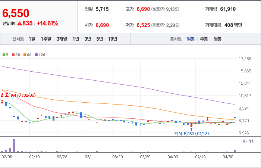Click the red up-triangle change icon
Screen dimensions: 261x168
click(x=19, y=23)
